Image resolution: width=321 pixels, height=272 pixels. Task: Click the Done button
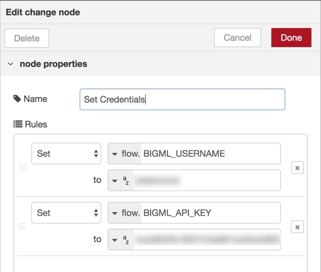[x=291, y=38]
